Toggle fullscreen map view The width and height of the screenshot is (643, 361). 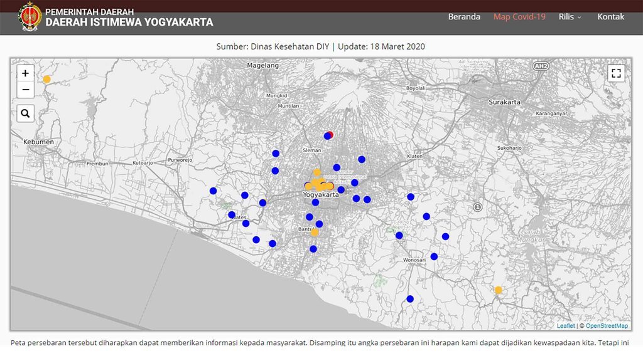[616, 73]
